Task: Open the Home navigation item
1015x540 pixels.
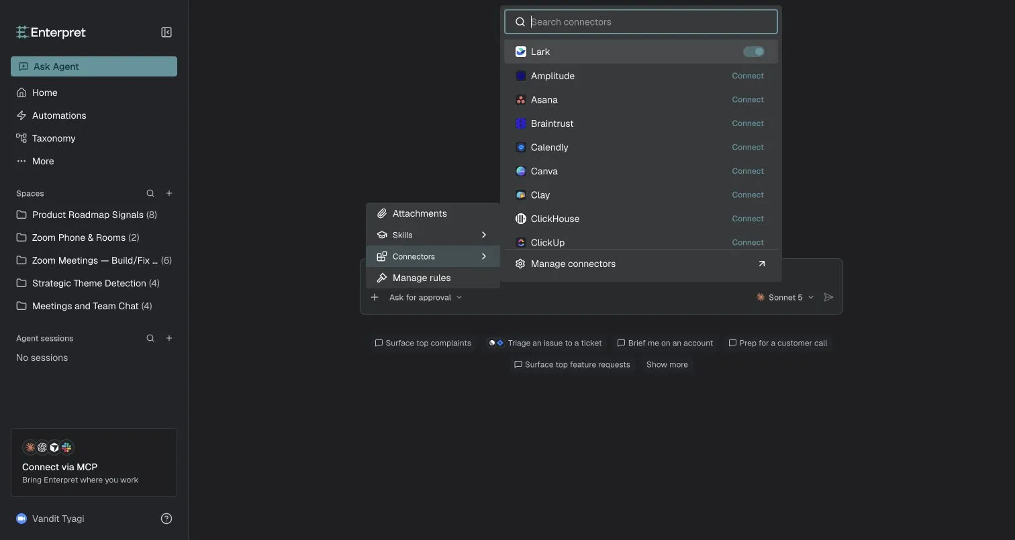Action: pyautogui.click(x=94, y=93)
